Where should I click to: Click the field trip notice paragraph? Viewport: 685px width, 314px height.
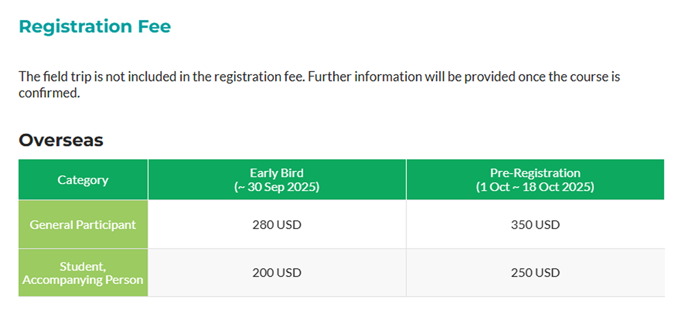pyautogui.click(x=320, y=84)
